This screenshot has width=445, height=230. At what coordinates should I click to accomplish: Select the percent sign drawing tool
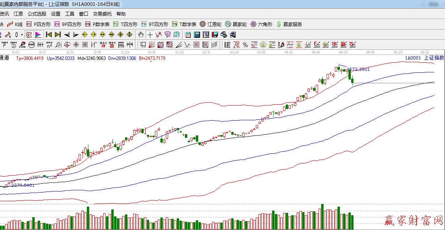click(x=245, y=44)
